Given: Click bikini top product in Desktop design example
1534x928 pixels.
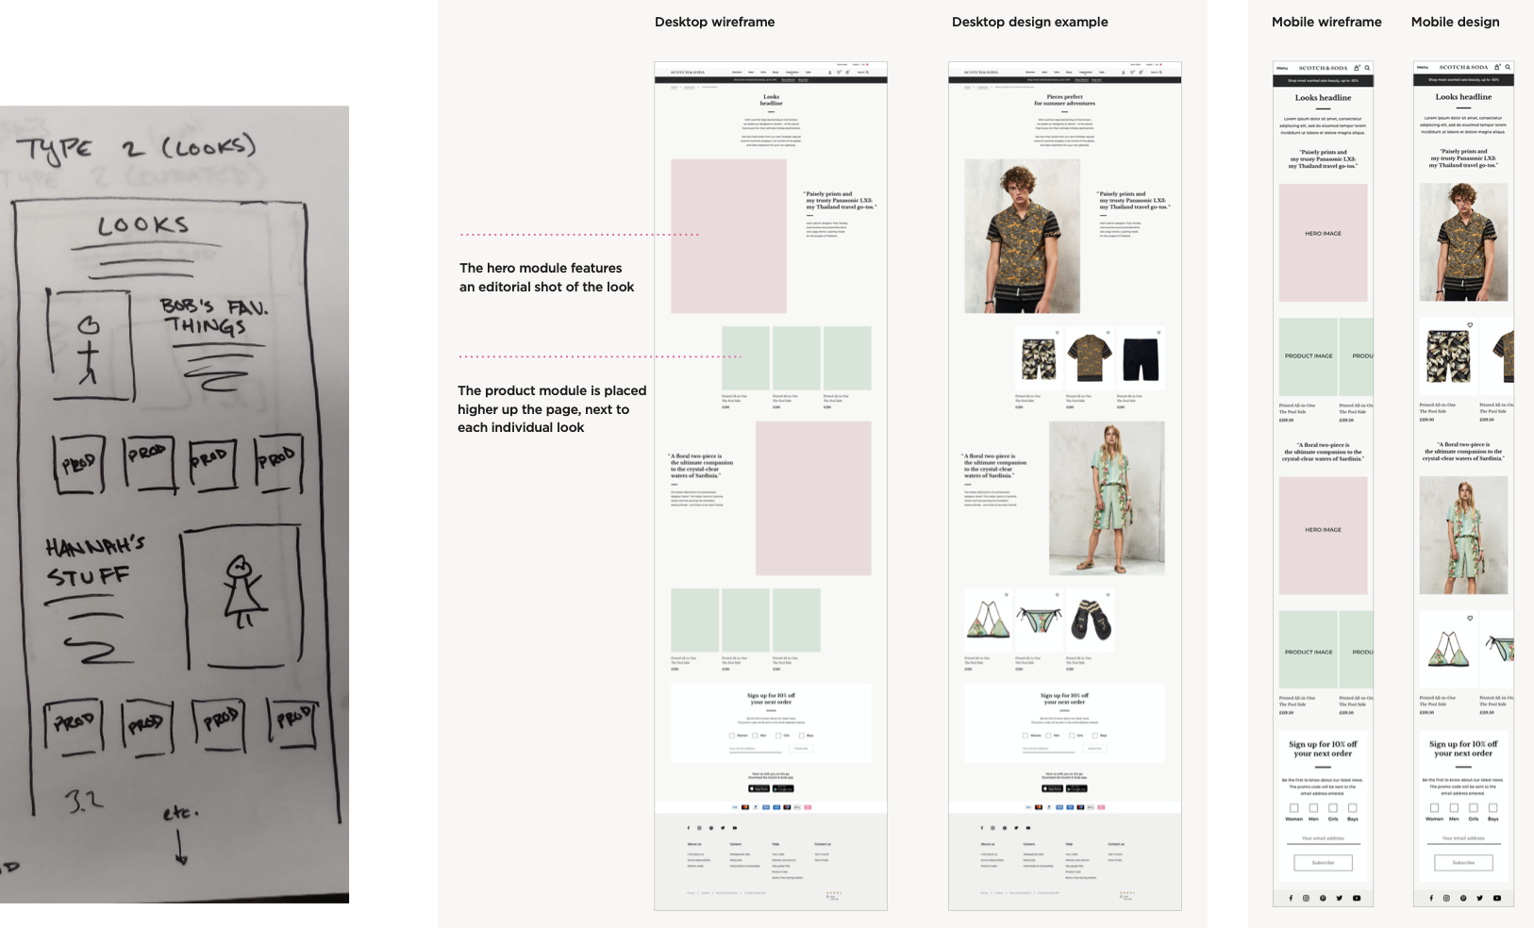Looking at the screenshot, I should [x=988, y=621].
